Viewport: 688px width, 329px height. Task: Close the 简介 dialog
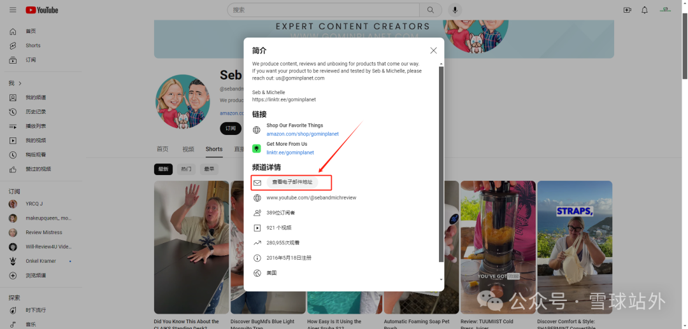point(433,50)
